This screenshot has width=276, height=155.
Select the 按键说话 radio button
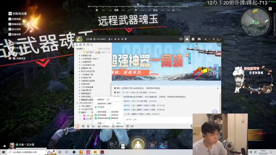[96, 100]
